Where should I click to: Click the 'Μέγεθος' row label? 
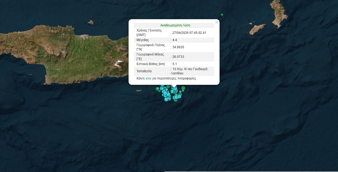(x=142, y=40)
